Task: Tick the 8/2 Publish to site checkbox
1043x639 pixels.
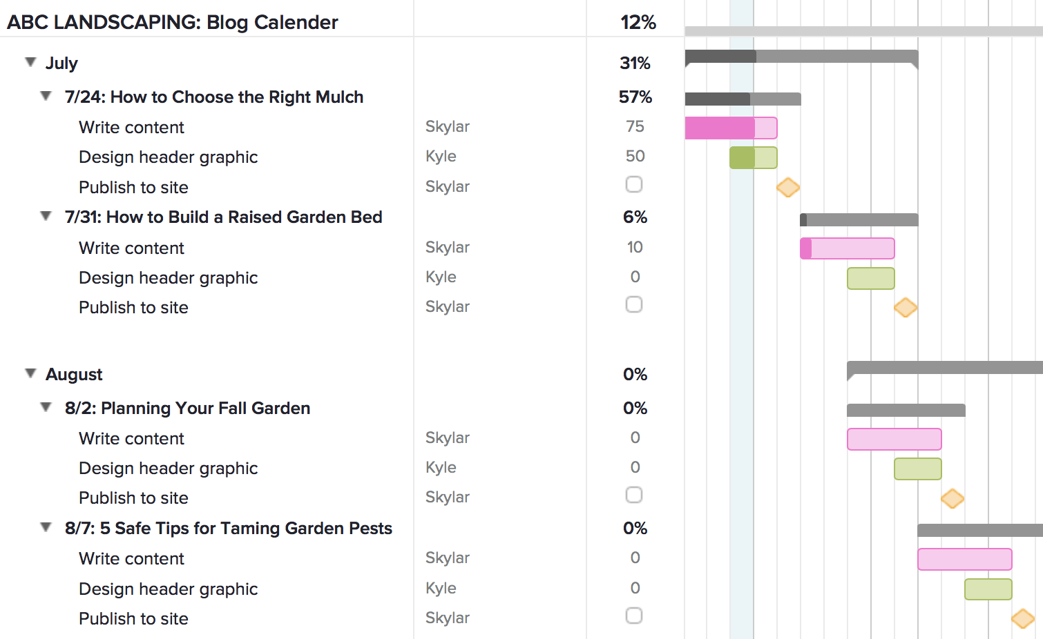Action: (x=634, y=495)
